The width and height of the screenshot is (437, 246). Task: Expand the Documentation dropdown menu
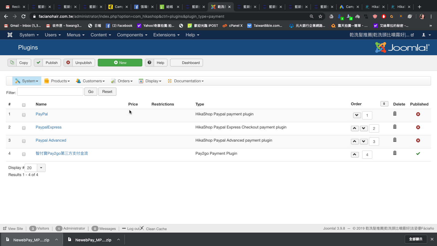tap(185, 81)
